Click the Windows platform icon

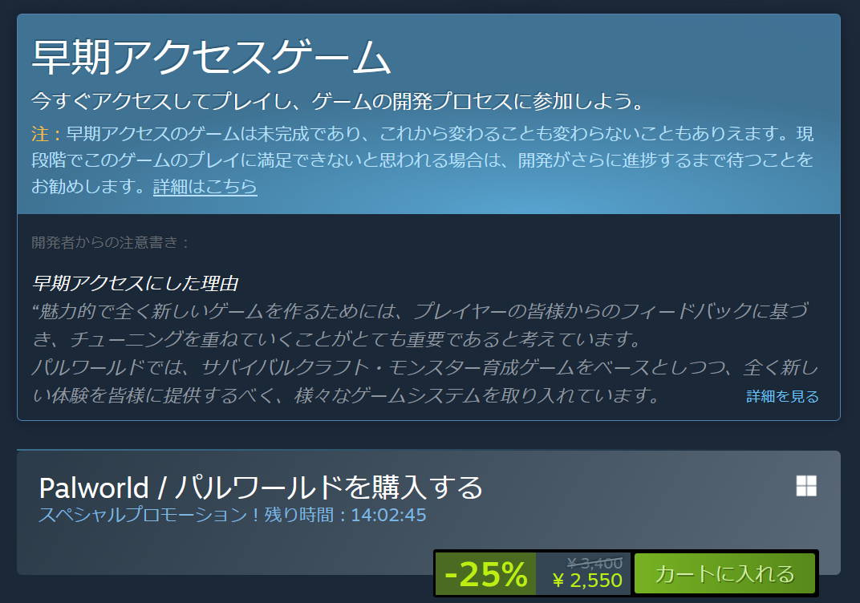coord(806,486)
